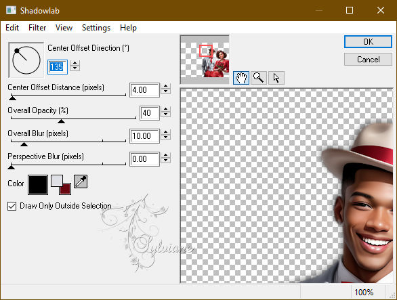This screenshot has width=397, height=300.
Task: Uncheck Draw Only Outside Selection
Action: (x=12, y=206)
